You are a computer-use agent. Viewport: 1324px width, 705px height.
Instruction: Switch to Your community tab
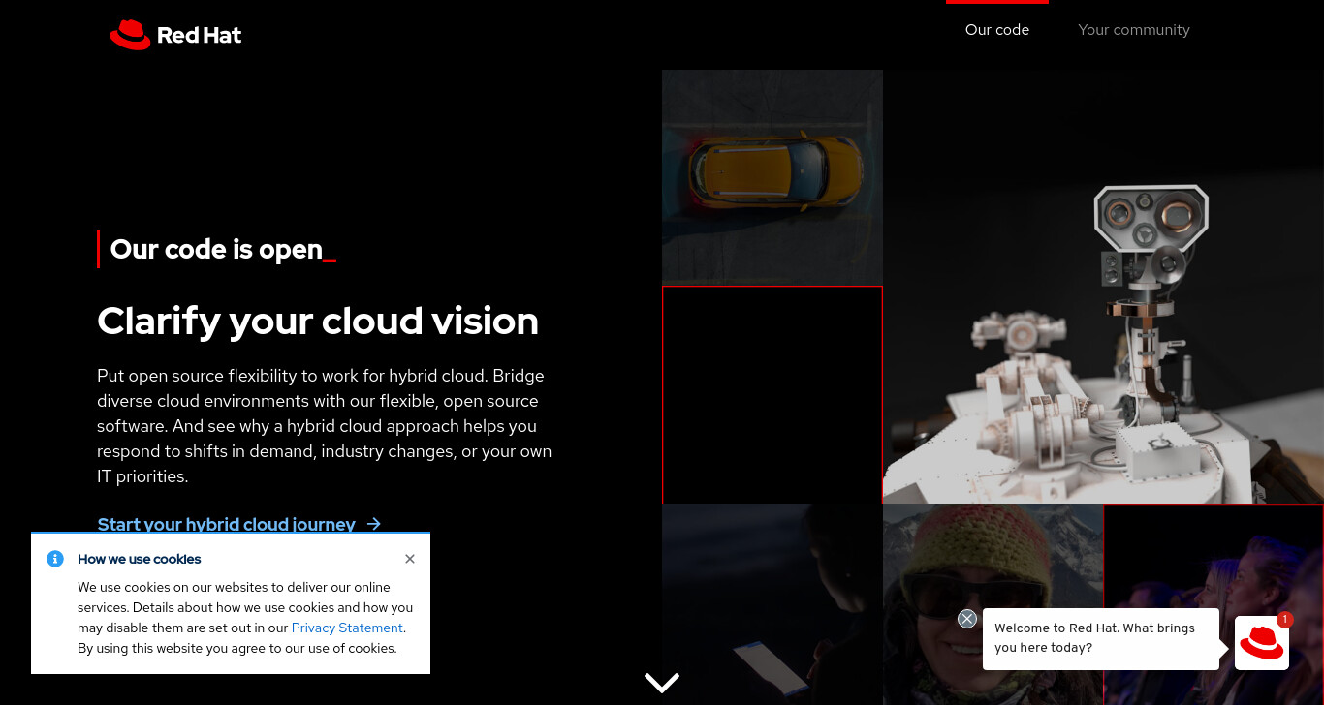point(1134,30)
